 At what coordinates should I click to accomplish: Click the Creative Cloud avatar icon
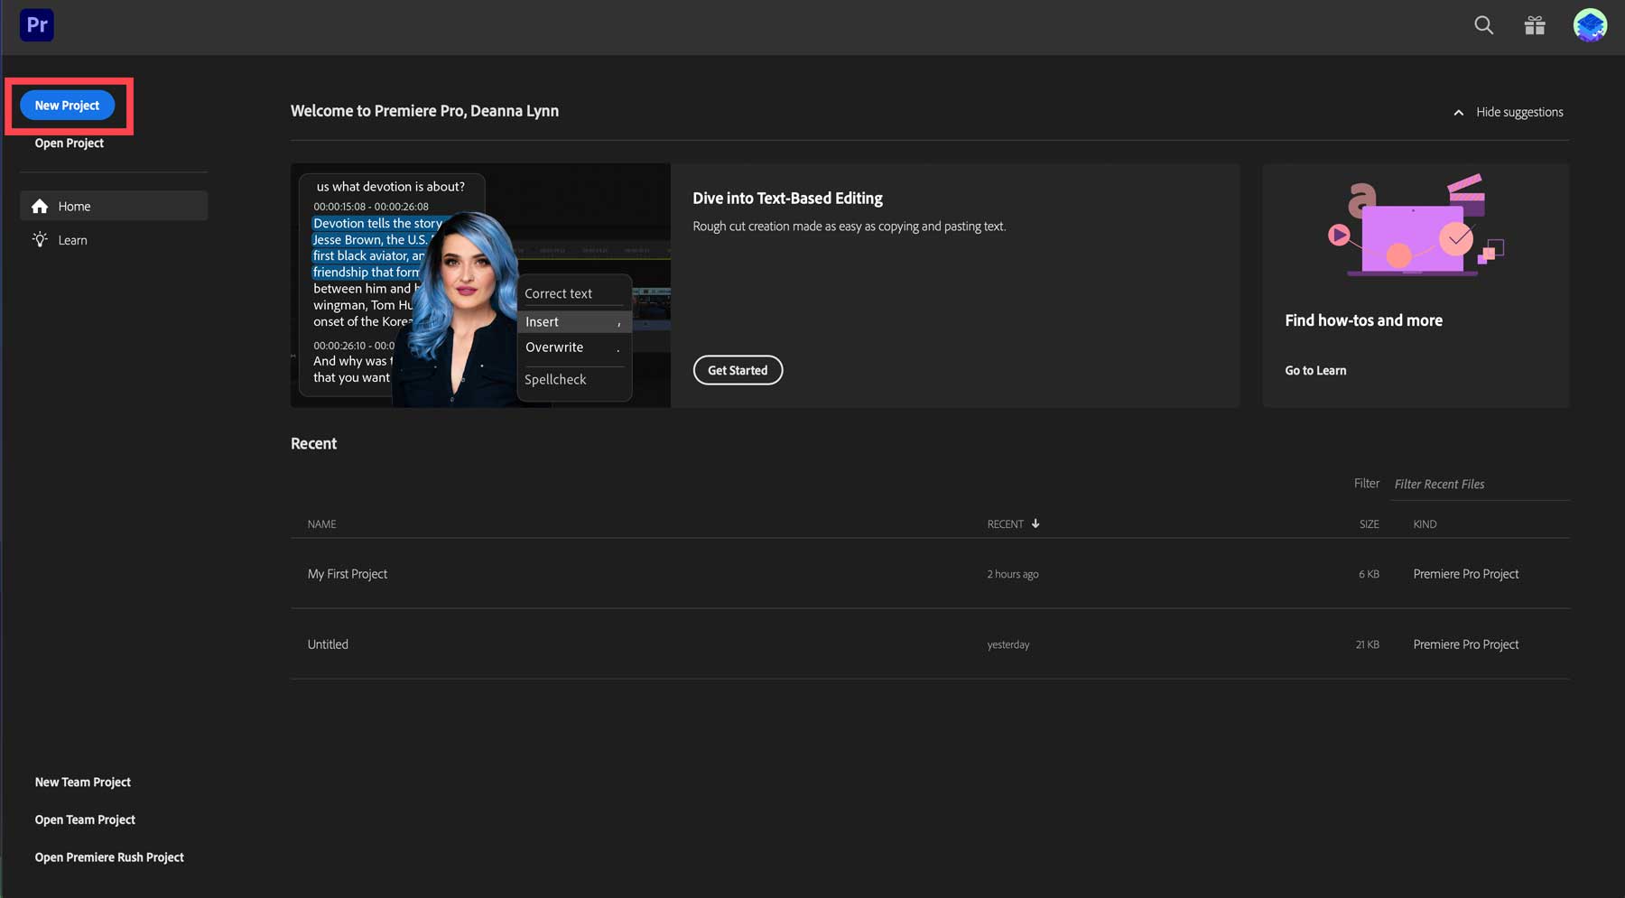point(1591,25)
